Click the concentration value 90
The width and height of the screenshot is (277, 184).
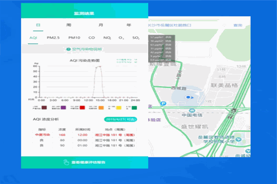click(x=62, y=146)
